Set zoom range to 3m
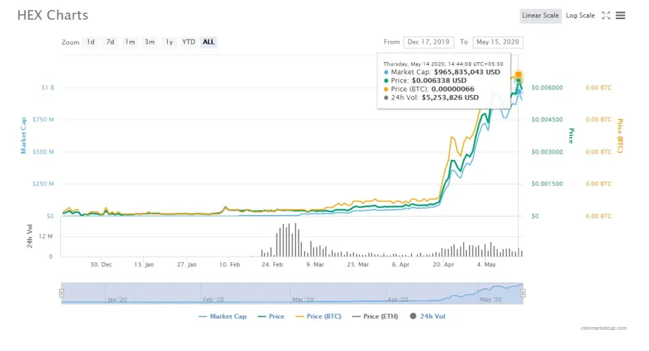This screenshot has width=649, height=351. [x=150, y=42]
